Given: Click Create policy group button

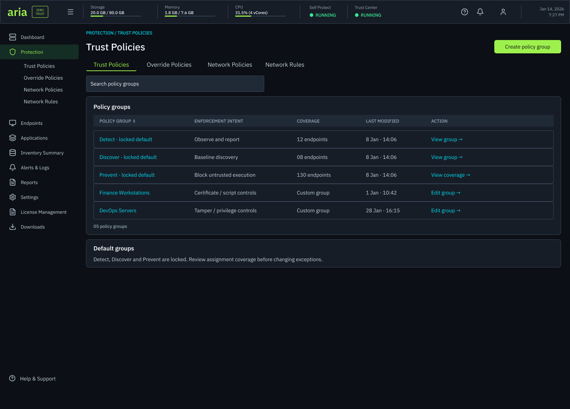Looking at the screenshot, I should pyautogui.click(x=527, y=47).
